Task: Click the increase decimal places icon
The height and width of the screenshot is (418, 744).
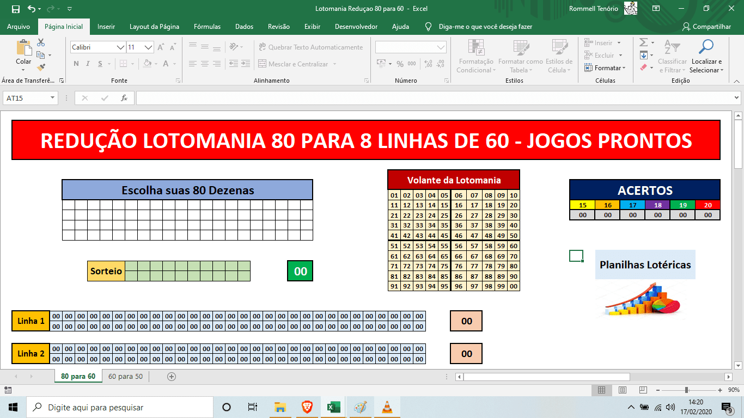Action: 428,64
